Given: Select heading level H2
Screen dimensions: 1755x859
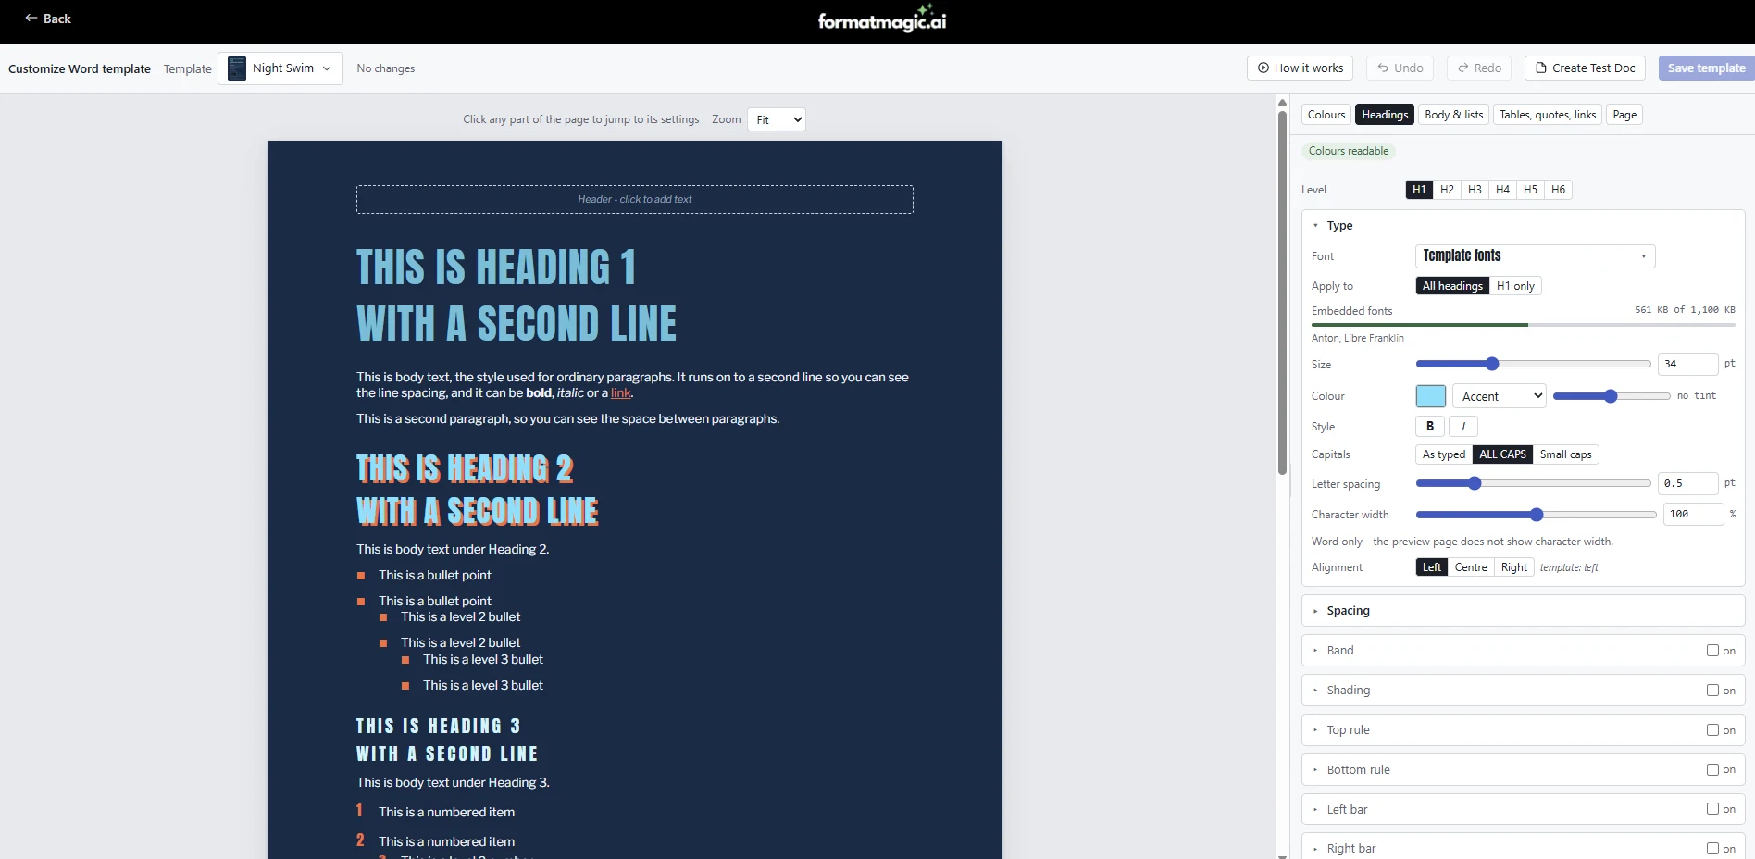Looking at the screenshot, I should (x=1447, y=190).
